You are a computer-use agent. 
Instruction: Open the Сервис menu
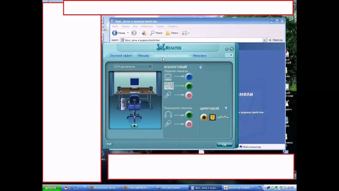(160, 26)
